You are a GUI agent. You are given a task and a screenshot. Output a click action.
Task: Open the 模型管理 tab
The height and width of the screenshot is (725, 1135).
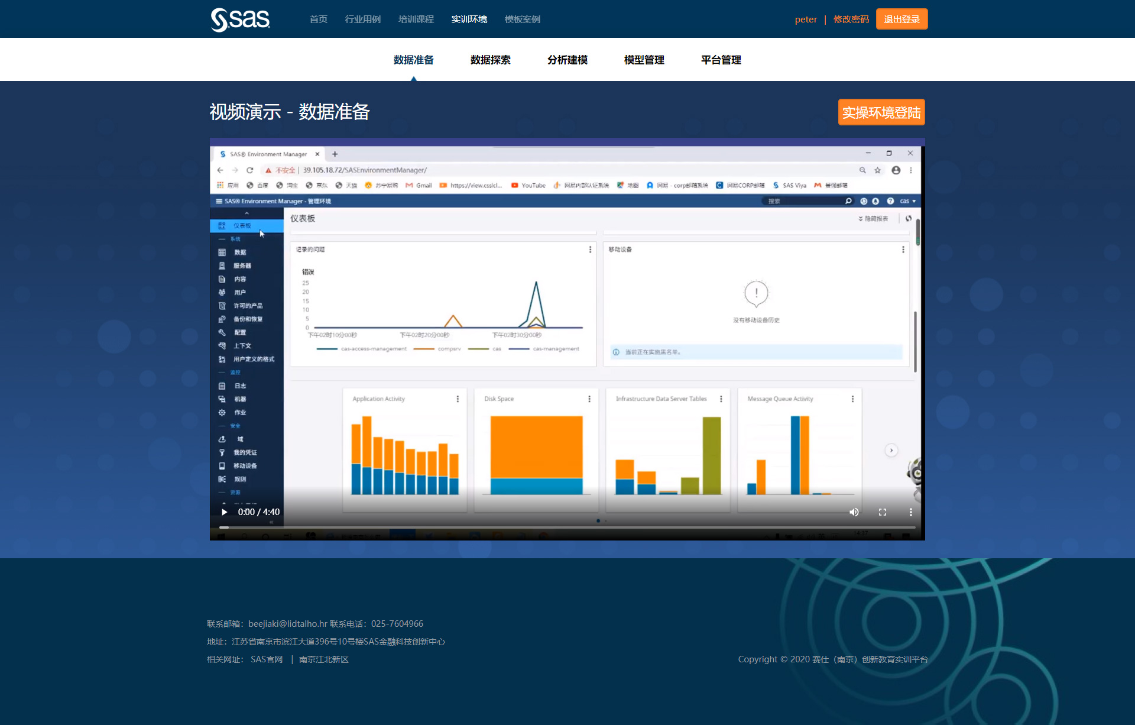(644, 60)
